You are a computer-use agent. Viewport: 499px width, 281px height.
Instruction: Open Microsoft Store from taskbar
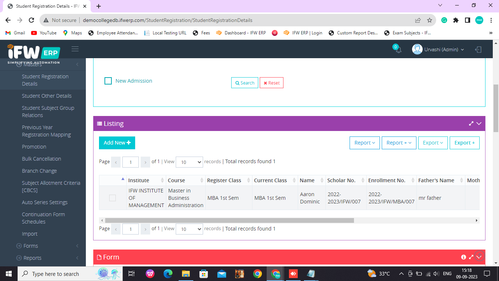pos(204,274)
